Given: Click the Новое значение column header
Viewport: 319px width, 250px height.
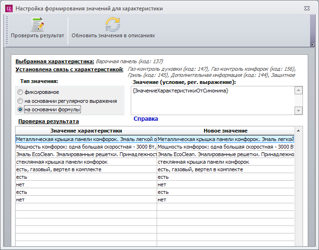Looking at the screenshot, I should 225,131.
